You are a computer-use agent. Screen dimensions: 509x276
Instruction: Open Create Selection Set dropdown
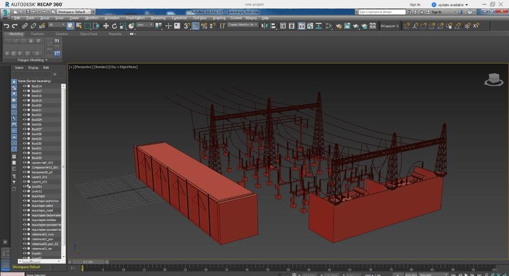[243, 25]
